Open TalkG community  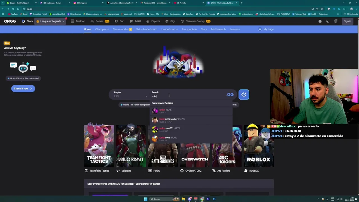coord(135,21)
